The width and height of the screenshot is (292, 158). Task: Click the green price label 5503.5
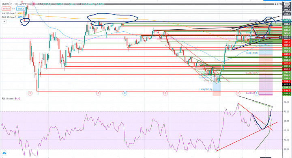287,27
